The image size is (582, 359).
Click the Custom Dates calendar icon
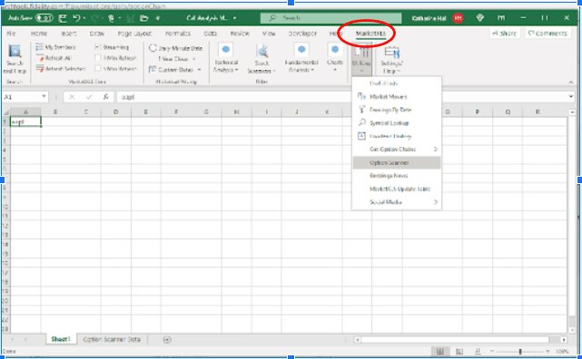tap(153, 70)
